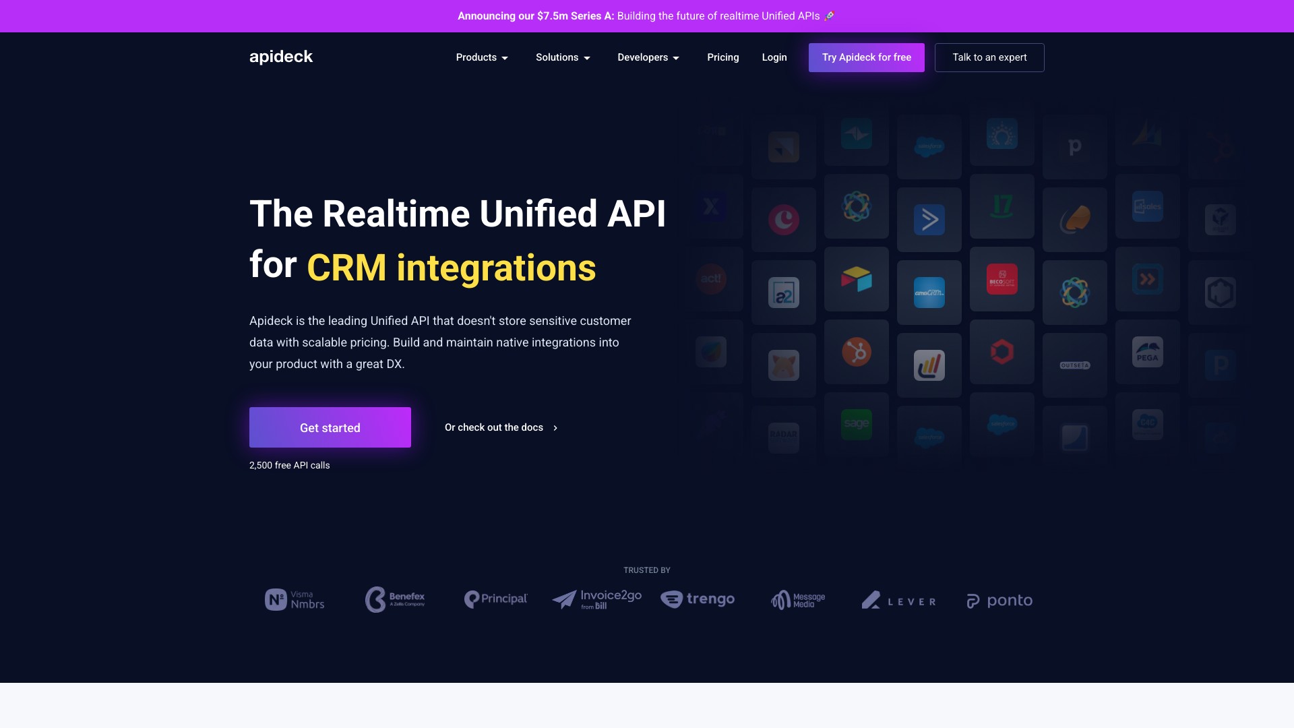Follow the check out the docs link
This screenshot has width=1294, height=728.
(x=501, y=427)
